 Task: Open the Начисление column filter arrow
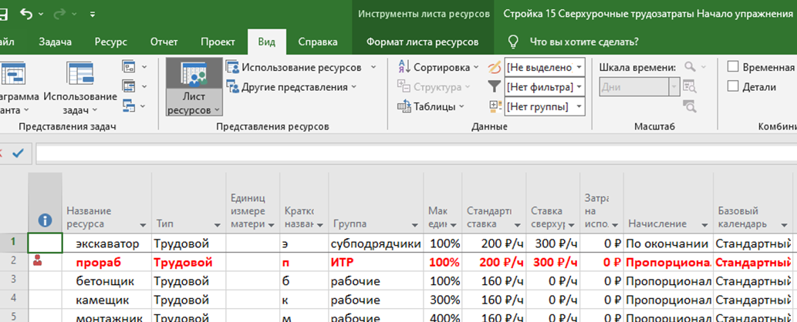(704, 224)
